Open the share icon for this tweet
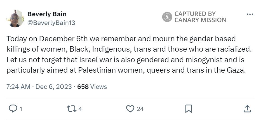 click(x=247, y=109)
